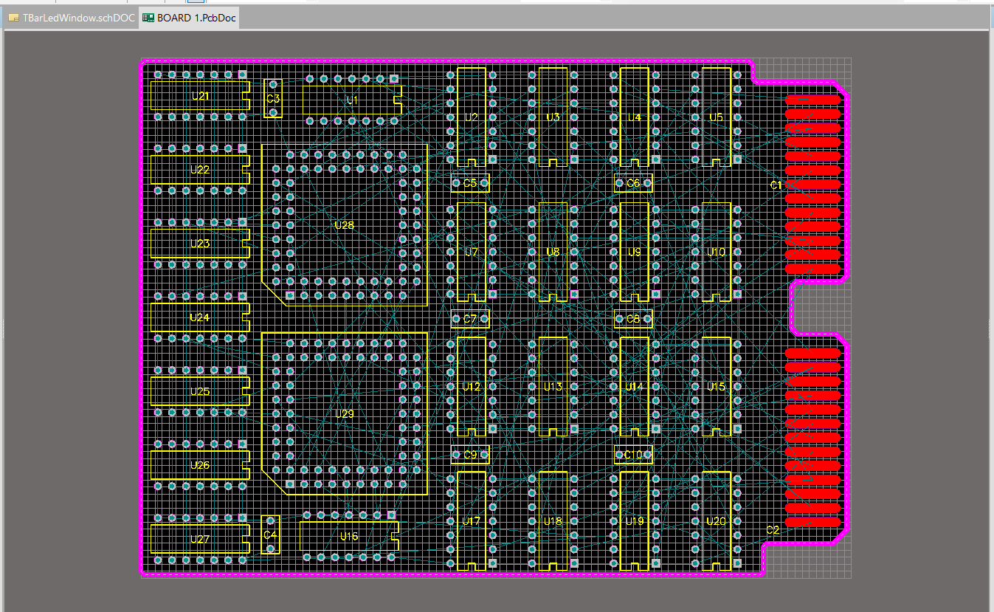Select capacitor C4 near the bottom left
This screenshot has width=994, height=612.
pos(270,535)
